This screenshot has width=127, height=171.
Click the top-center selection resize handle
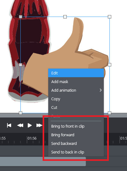[x=65, y=17]
